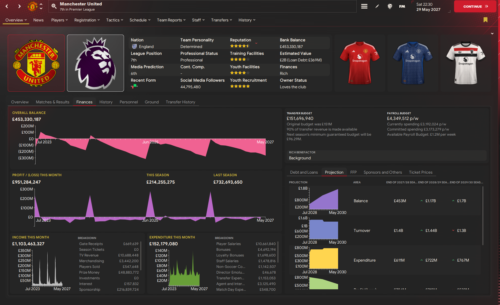
Task: Expand the Transfers dropdown menu
Action: point(221,20)
